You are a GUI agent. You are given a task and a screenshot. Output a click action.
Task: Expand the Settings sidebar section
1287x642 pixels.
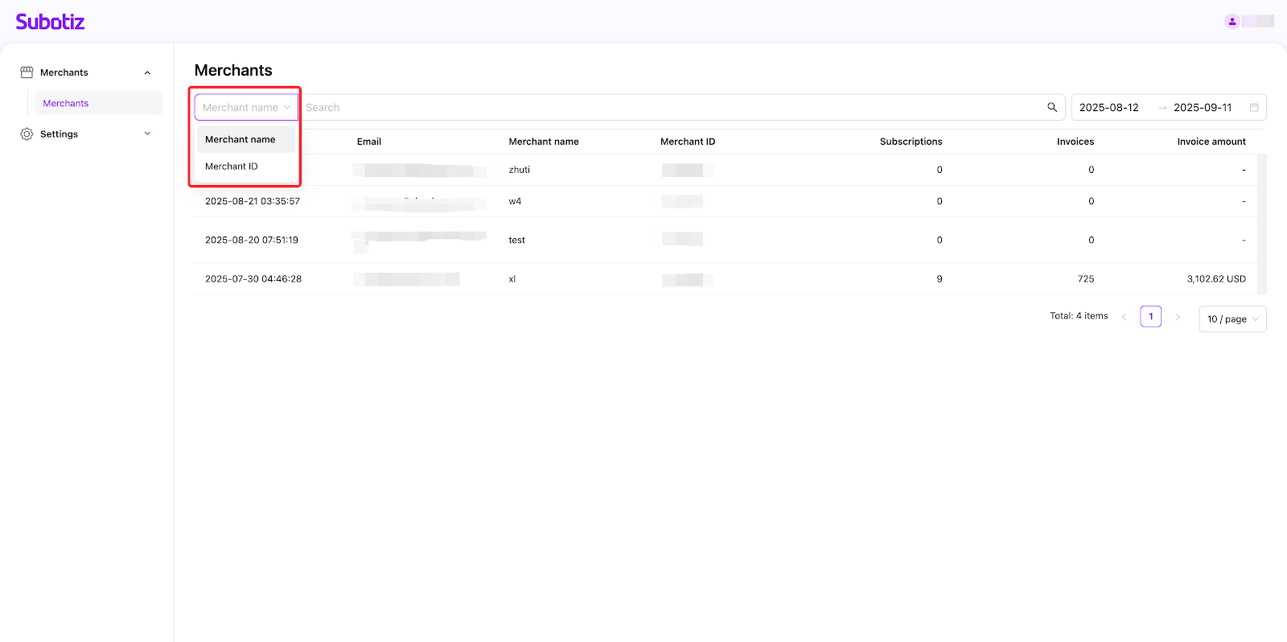point(147,134)
